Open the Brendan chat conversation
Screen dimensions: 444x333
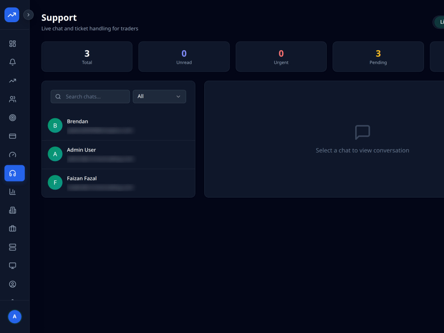coord(119,126)
